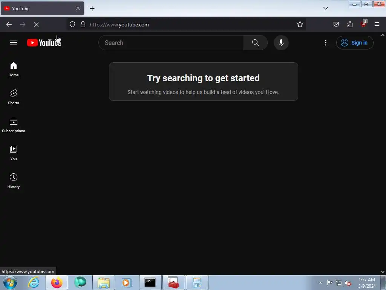Open the command prompt taskbar window
The height and width of the screenshot is (290, 386).
pos(150,282)
